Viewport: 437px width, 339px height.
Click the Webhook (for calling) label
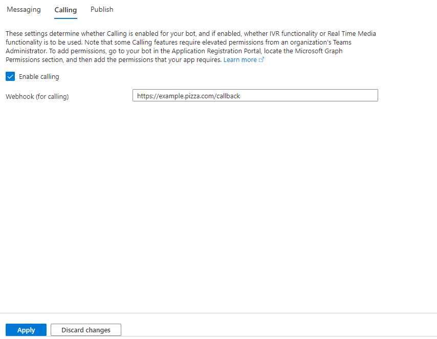pyautogui.click(x=37, y=97)
